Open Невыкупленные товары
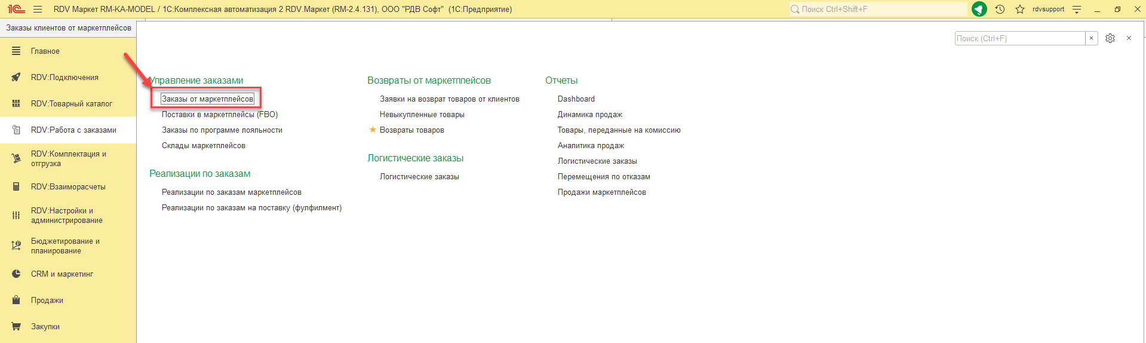The width and height of the screenshot is (1146, 343). pos(422,115)
